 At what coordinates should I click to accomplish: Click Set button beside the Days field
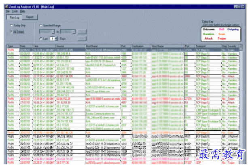[82, 38]
